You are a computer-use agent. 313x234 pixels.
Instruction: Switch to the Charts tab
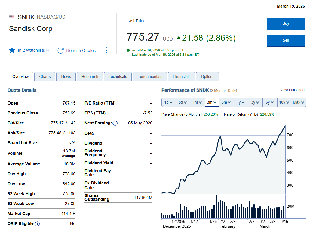pyautogui.click(x=45, y=76)
